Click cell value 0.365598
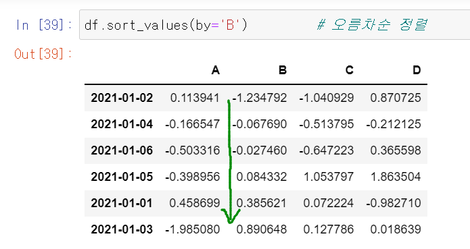This screenshot has width=470, height=249. [x=396, y=150]
